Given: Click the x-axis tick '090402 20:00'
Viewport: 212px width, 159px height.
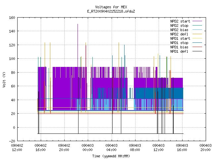Looking at the screenshot, I should click(64, 148).
